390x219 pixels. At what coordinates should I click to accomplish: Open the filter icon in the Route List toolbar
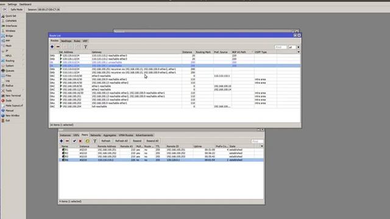85,47
